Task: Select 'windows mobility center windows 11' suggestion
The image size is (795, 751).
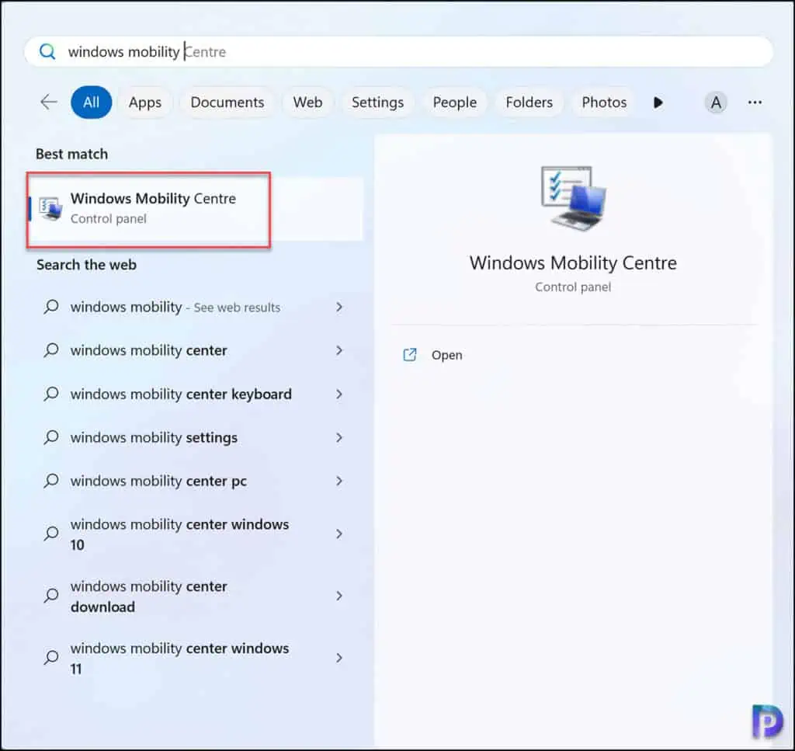Action: tap(196, 658)
